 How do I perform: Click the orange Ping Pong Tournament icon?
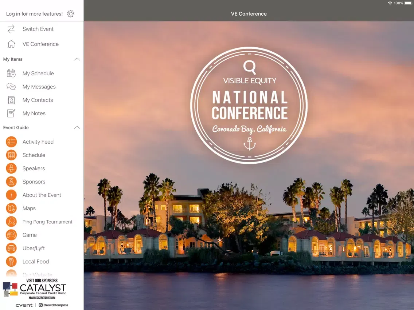pyautogui.click(x=11, y=222)
